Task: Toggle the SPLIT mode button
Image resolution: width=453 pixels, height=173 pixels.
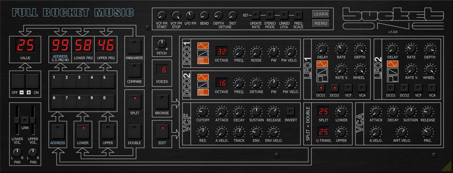Action: (134, 101)
